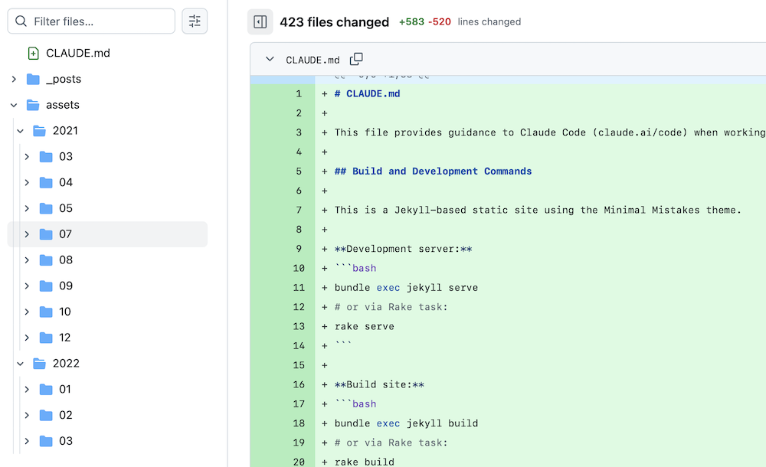
Task: Expand the 01 folder chevron under 2022
Action: coord(27,390)
